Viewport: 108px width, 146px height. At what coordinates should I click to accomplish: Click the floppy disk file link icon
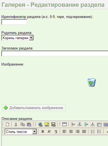coord(54,125)
